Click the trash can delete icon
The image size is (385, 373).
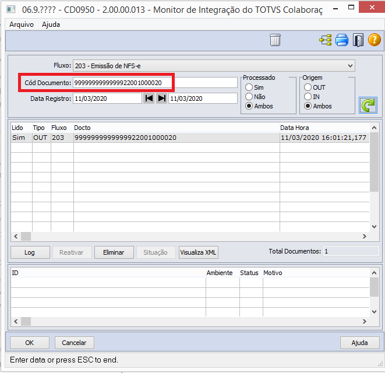(x=275, y=40)
